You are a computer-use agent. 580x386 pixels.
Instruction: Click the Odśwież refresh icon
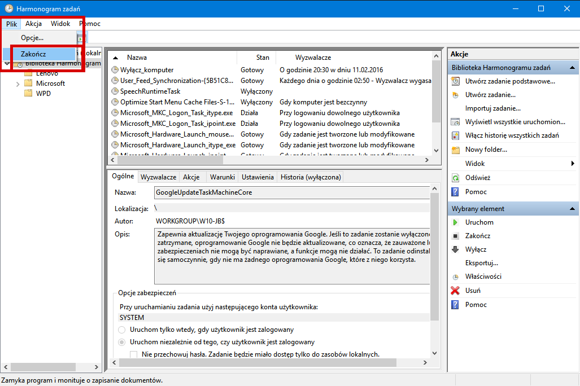coord(455,178)
